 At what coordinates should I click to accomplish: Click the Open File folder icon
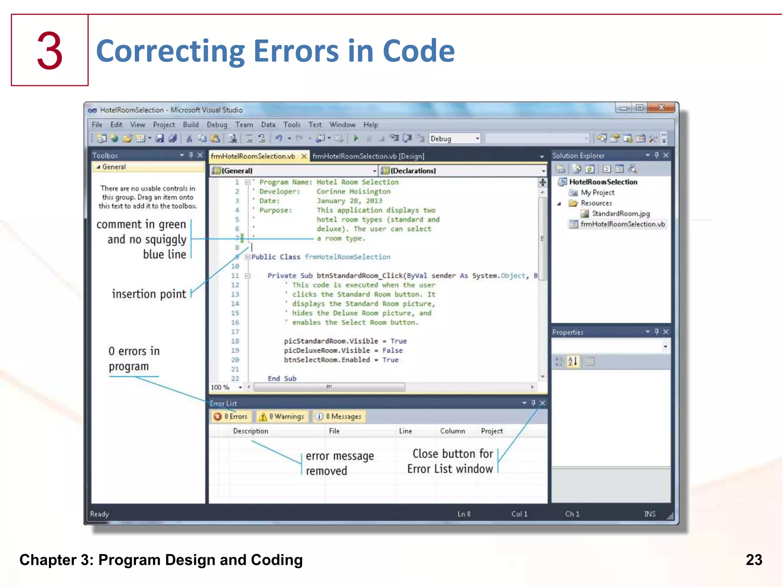127,138
